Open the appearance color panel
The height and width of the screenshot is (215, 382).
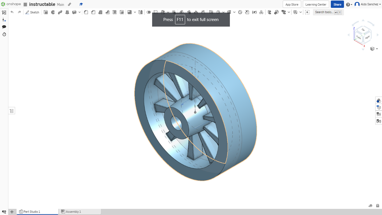pyautogui.click(x=379, y=101)
